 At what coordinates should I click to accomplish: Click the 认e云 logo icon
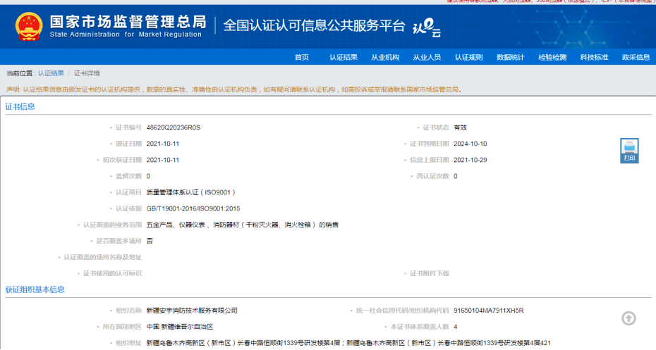[427, 27]
